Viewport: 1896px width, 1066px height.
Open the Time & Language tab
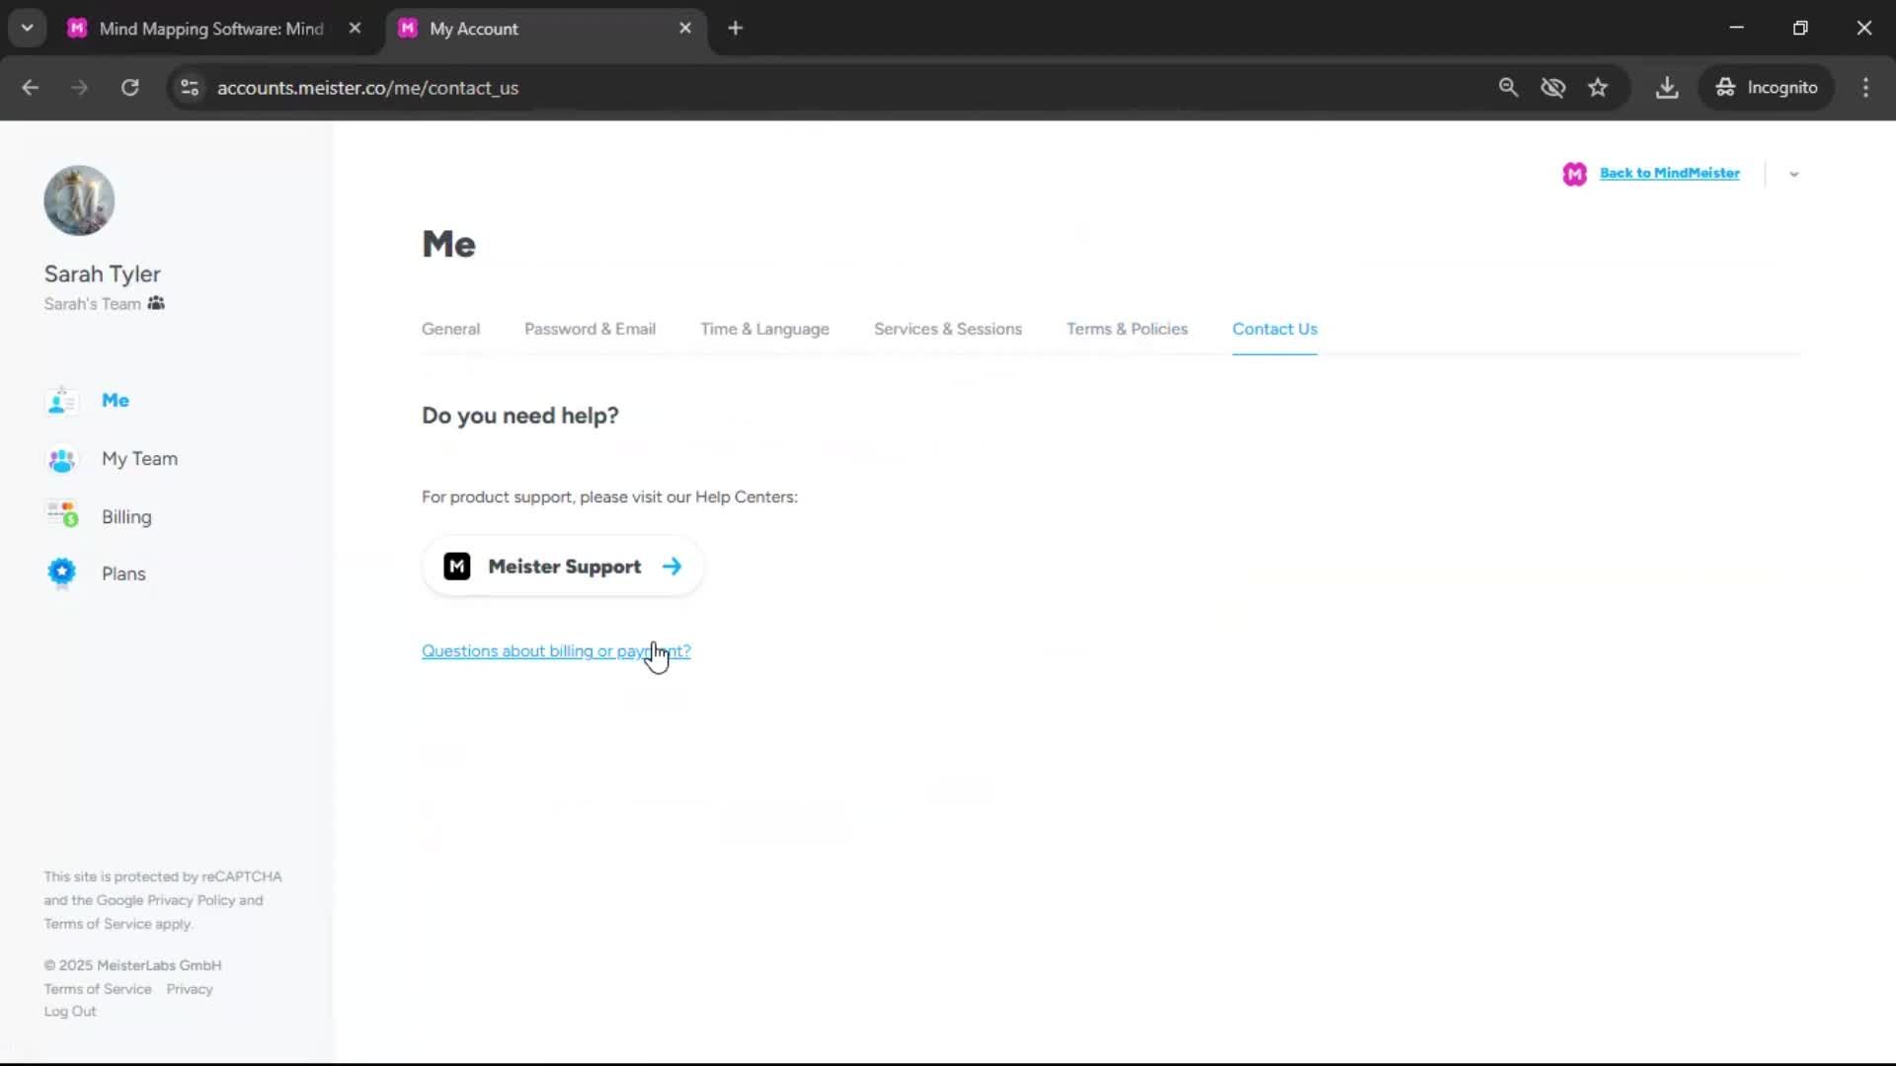pyautogui.click(x=764, y=330)
